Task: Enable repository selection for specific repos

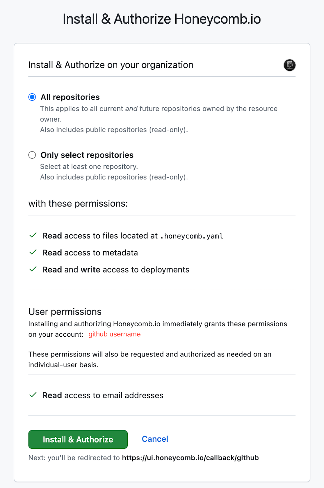Action: click(32, 155)
